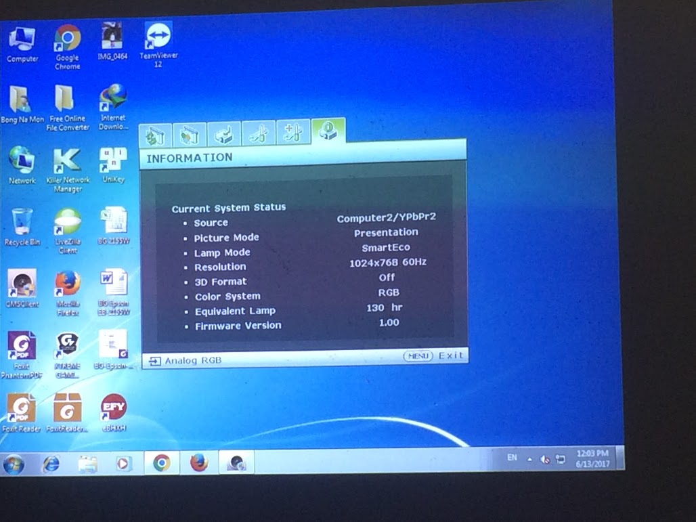Open Windows Media Player on the taskbar
The width and height of the screenshot is (696, 522).
pyautogui.click(x=124, y=463)
